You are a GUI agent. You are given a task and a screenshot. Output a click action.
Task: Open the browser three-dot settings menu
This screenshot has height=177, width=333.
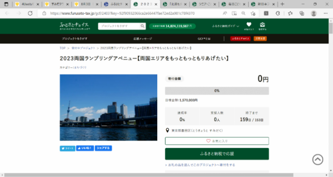point(325,13)
